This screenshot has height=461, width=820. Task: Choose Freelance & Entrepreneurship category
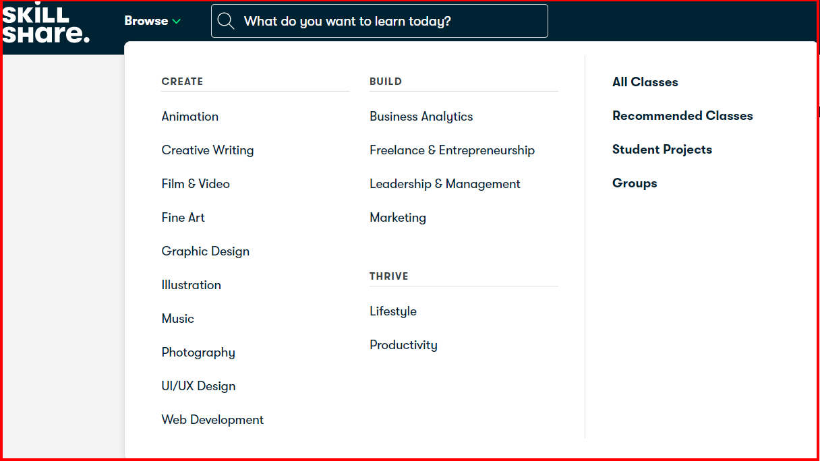click(x=452, y=150)
